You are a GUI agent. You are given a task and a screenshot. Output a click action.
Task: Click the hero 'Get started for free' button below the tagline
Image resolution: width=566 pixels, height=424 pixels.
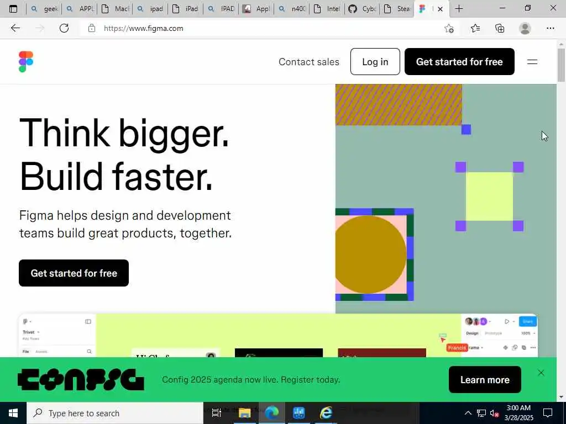point(74,273)
